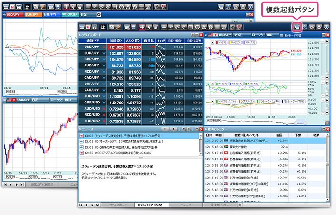Select the triangle drawing tool in front toolbar
Screen dimensions: 336x215
click(204, 27)
